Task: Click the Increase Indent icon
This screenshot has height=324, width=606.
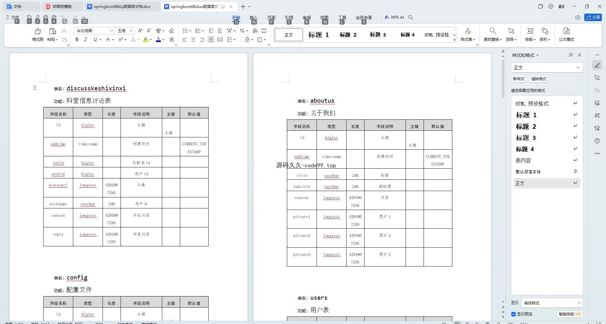Action: (x=220, y=31)
